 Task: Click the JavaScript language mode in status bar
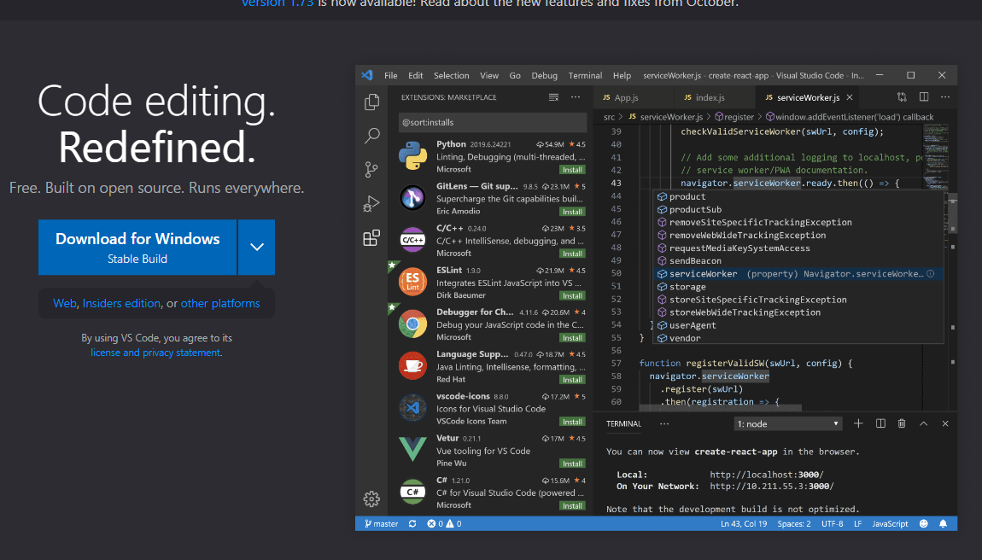click(890, 523)
